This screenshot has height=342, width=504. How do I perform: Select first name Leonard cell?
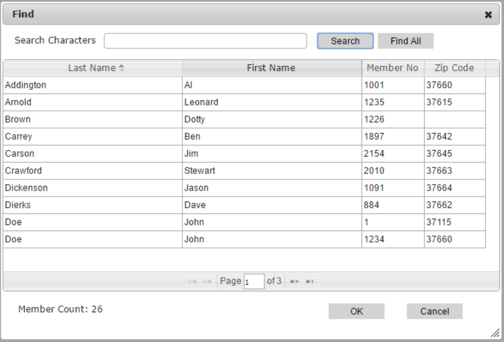click(272, 102)
